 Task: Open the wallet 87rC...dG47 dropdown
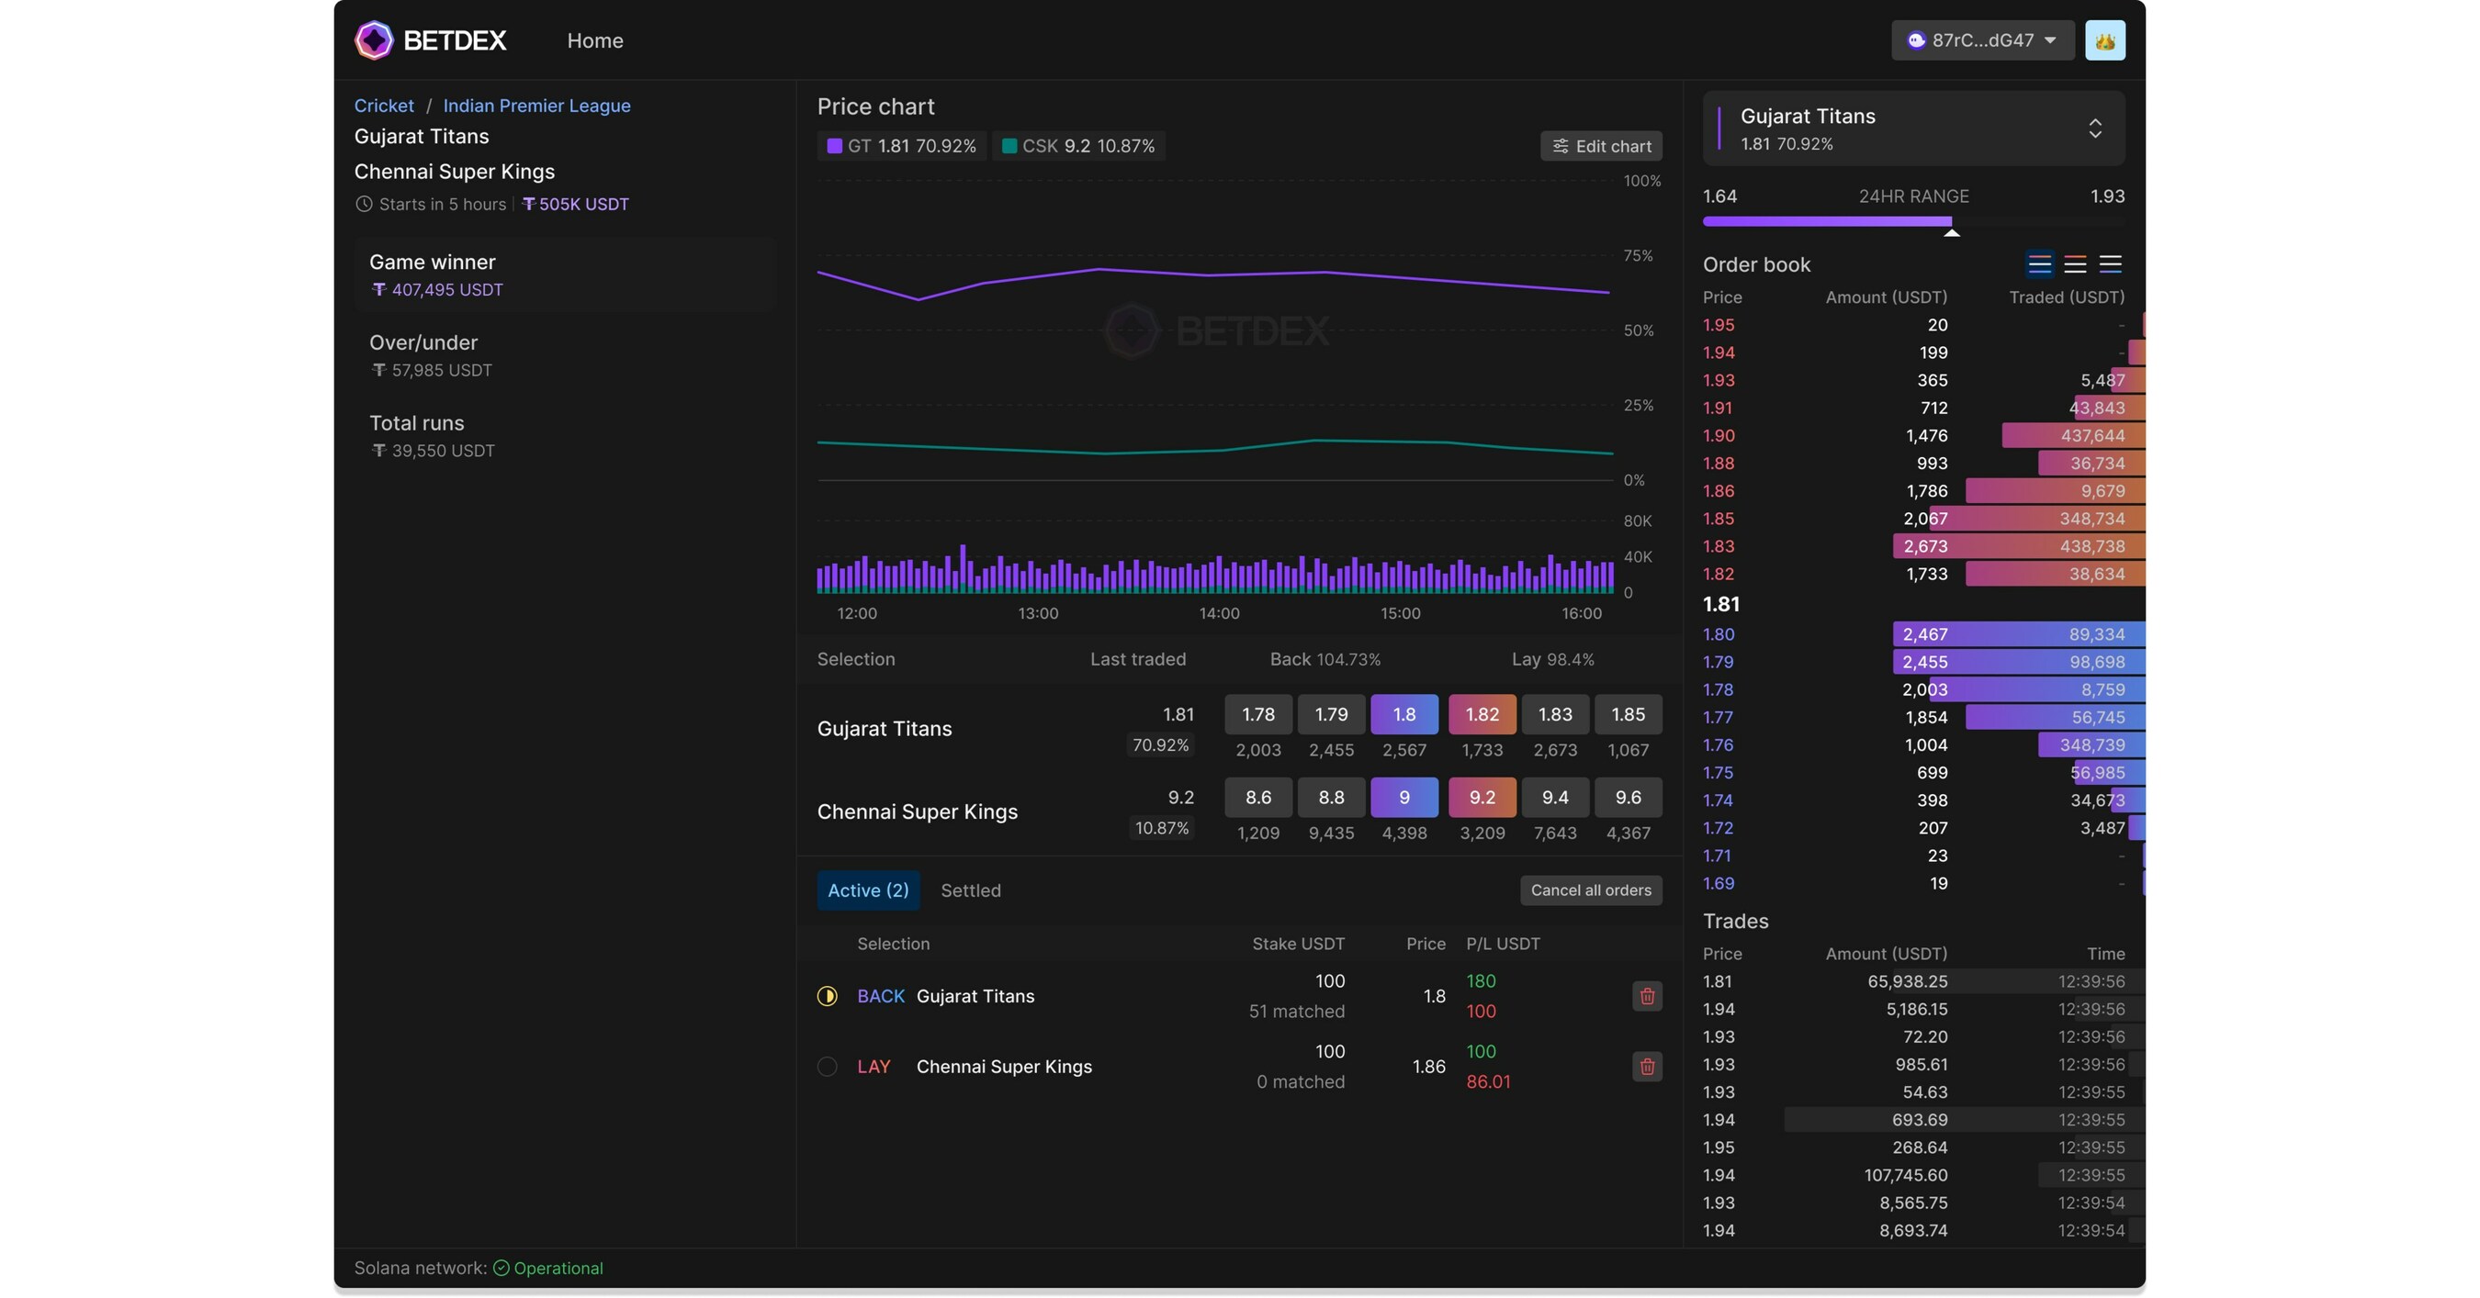[1981, 39]
